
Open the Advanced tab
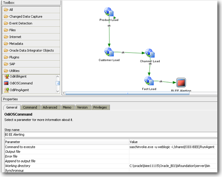tap(50, 107)
